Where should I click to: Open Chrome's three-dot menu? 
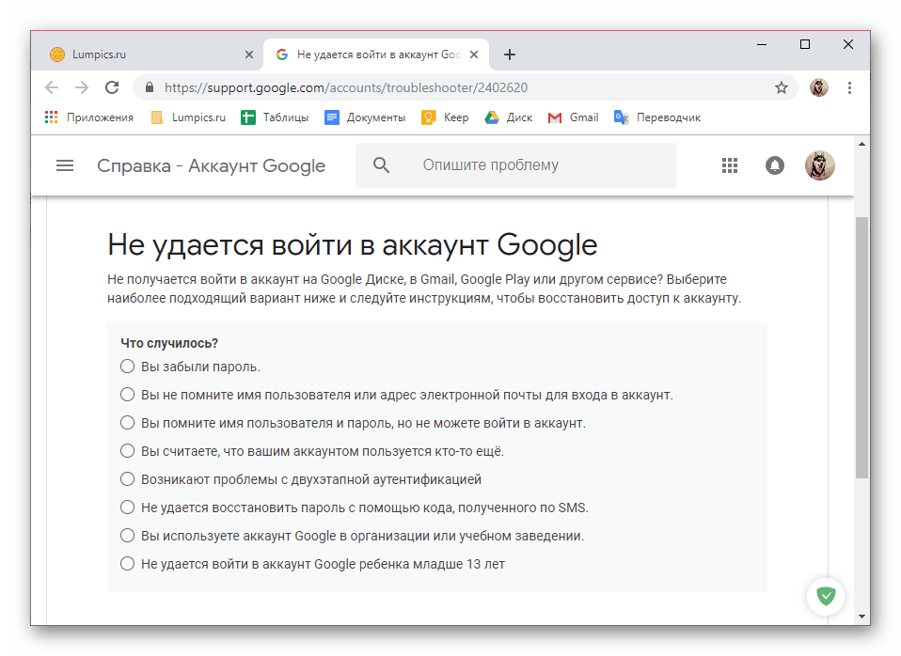pyautogui.click(x=849, y=87)
